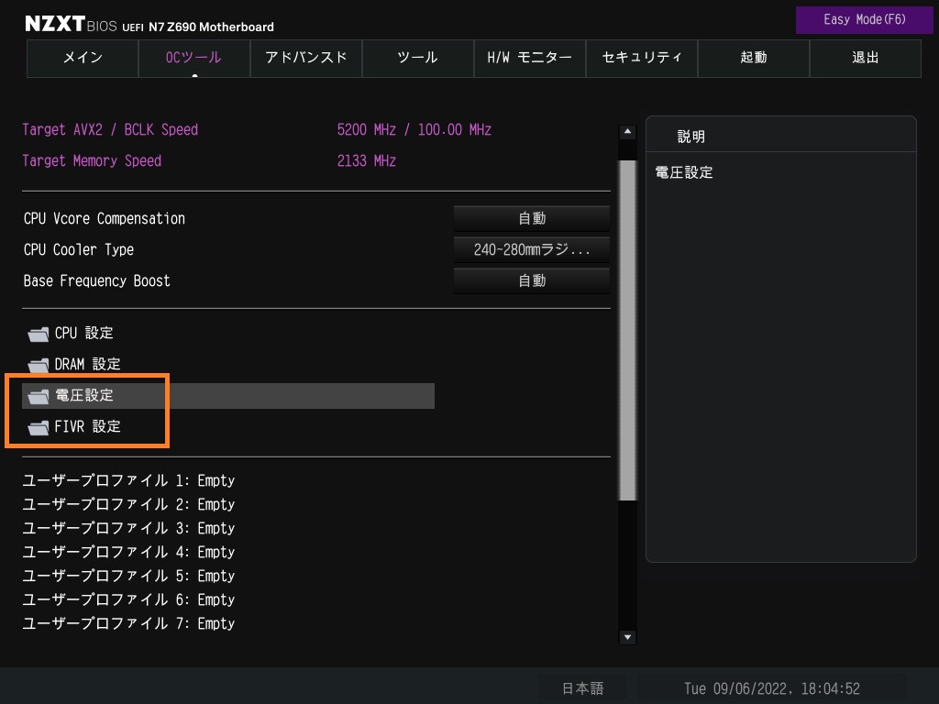
Task: Select ユーザープロファイル 5: Empty
Action: (x=128, y=576)
